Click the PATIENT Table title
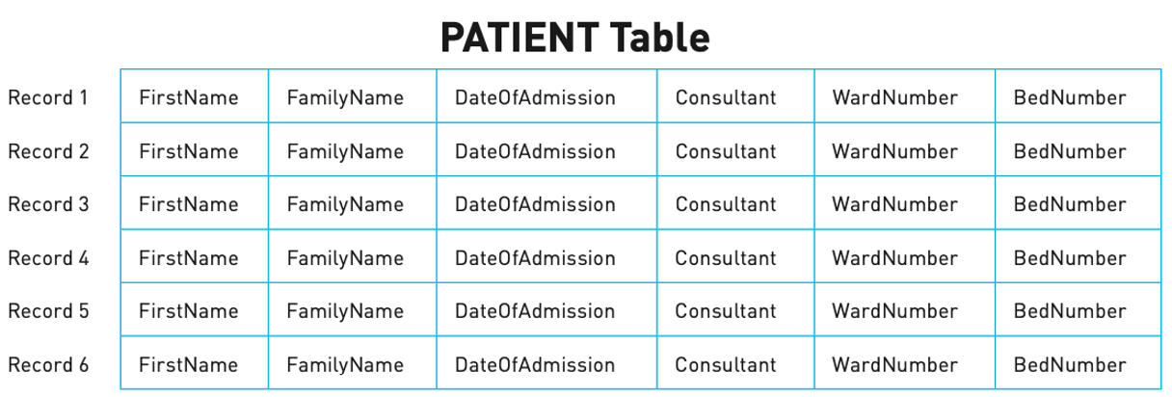 pyautogui.click(x=575, y=38)
